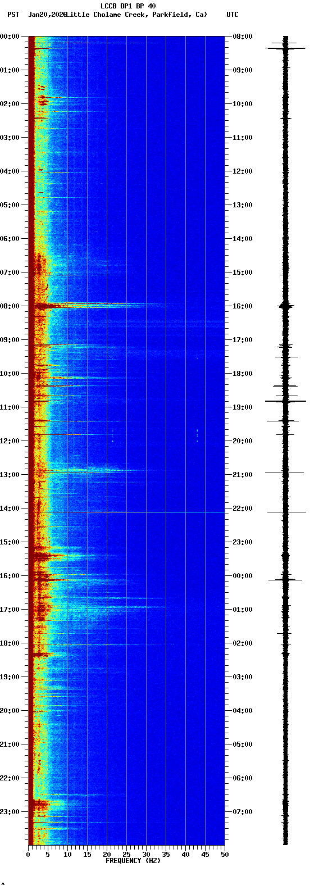Image resolution: width=310 pixels, height=890 pixels.
Task: Click the UTC time label '10:00'
Action: pyautogui.click(x=243, y=104)
